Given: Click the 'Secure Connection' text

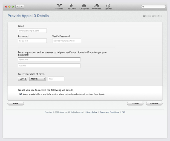Looking at the screenshot, I should pos(153,16).
